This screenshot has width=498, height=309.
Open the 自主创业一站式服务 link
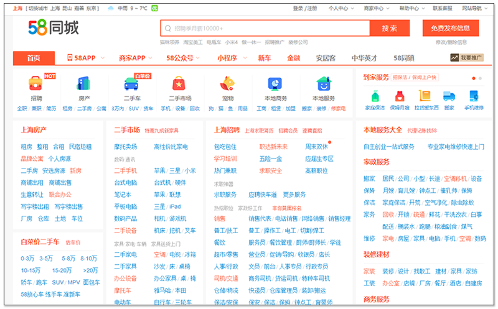pyautogui.click(x=389, y=147)
